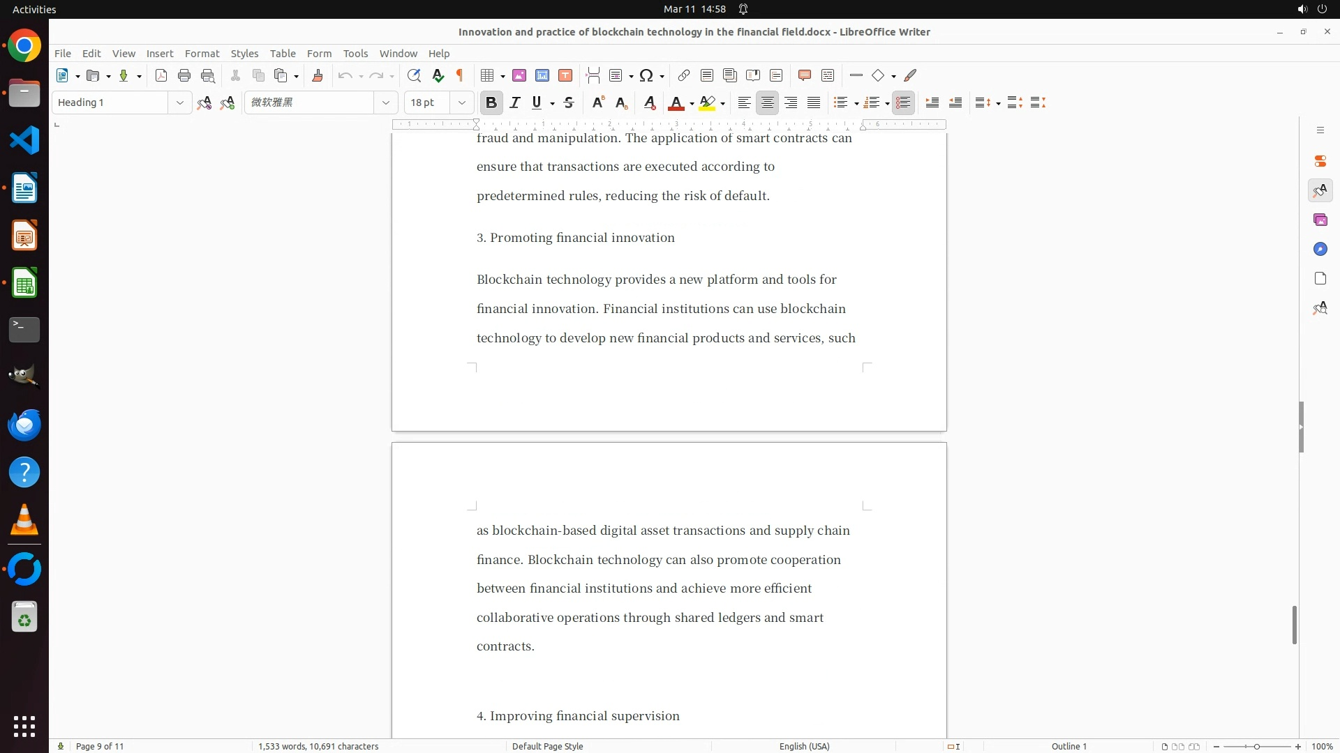Open the Format menu

click(x=202, y=54)
